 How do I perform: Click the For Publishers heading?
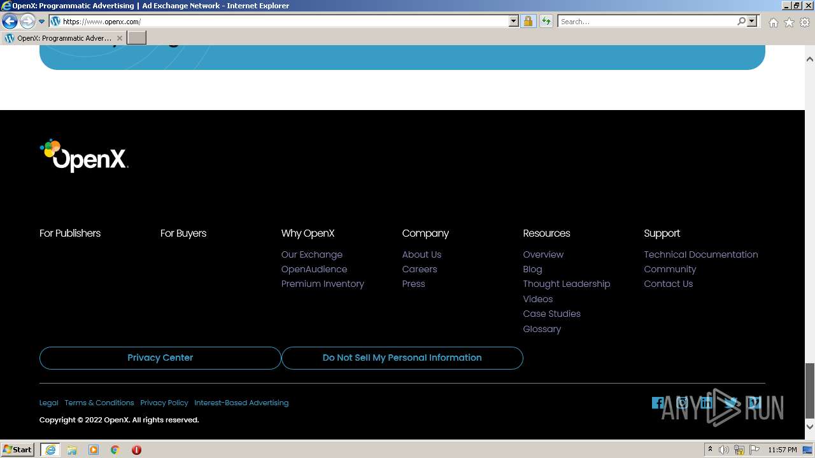pos(70,233)
